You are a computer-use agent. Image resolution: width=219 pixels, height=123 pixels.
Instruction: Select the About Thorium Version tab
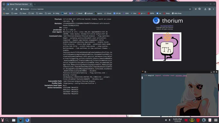click(19, 4)
